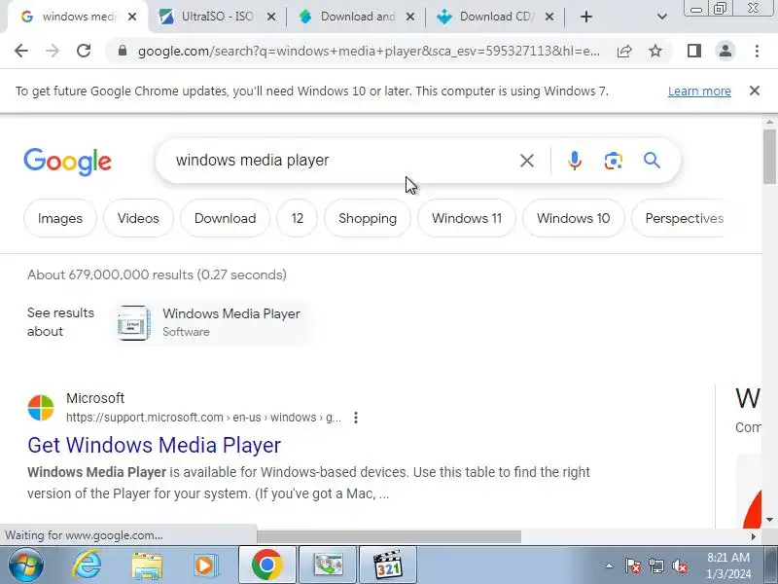Click the Microsoft logo favicon in result
This screenshot has width=778, height=584.
(x=41, y=408)
